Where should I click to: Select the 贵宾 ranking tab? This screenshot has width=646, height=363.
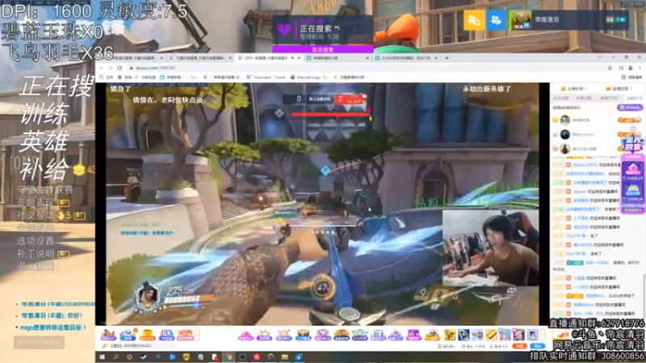(x=609, y=98)
